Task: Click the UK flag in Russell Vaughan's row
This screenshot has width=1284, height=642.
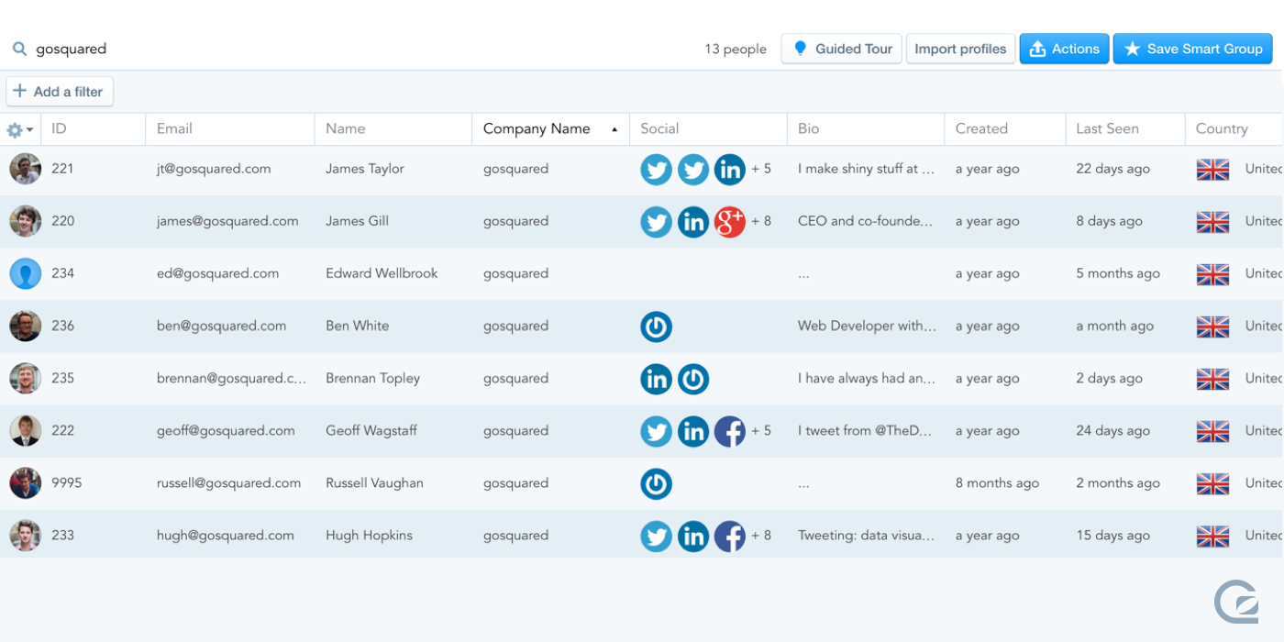Action: click(x=1213, y=483)
